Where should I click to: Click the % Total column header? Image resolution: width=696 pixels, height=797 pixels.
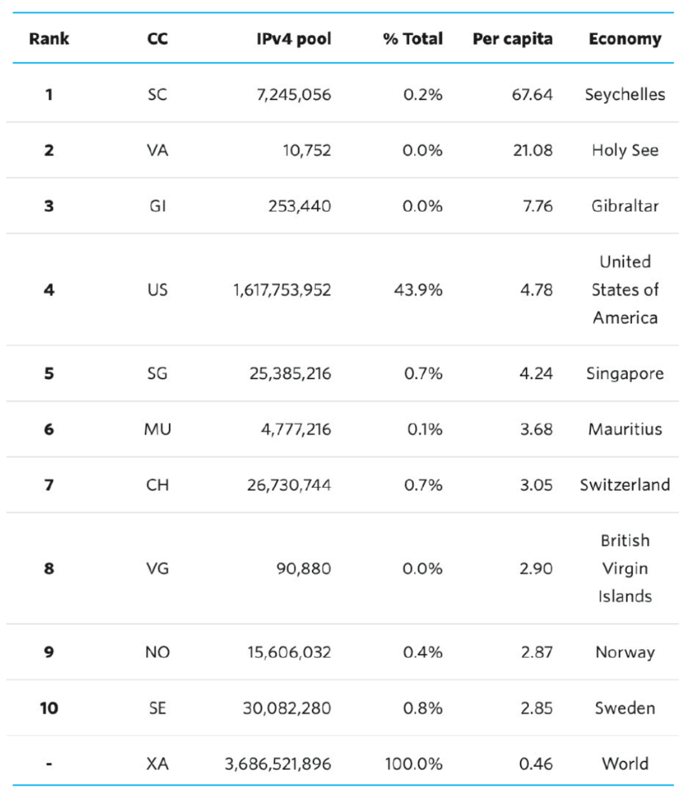[x=412, y=39]
